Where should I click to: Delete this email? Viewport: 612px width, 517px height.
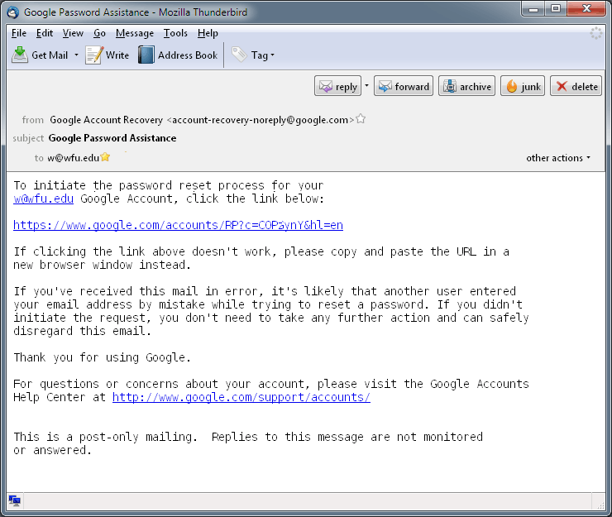tap(576, 86)
